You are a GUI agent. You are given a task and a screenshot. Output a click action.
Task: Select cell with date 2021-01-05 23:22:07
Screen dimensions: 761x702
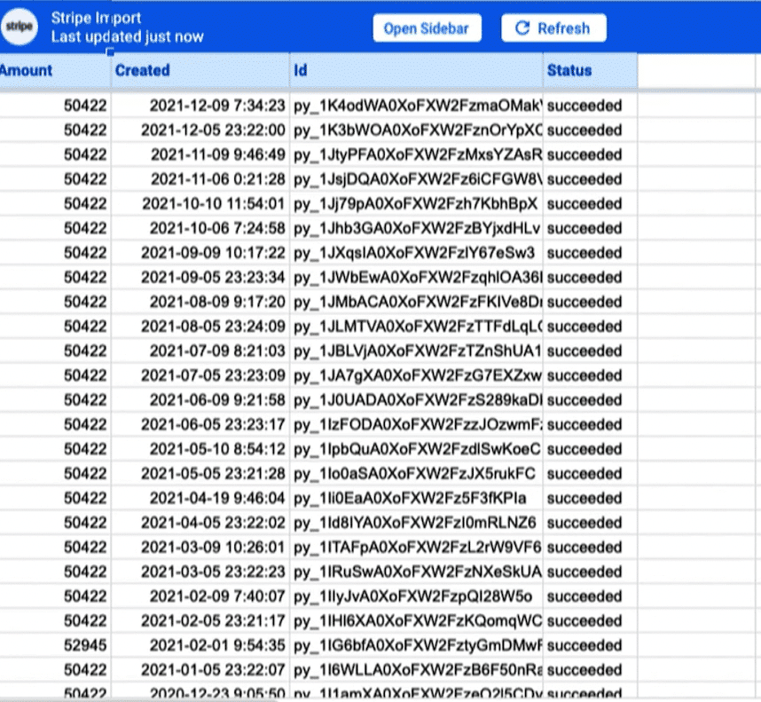200,669
